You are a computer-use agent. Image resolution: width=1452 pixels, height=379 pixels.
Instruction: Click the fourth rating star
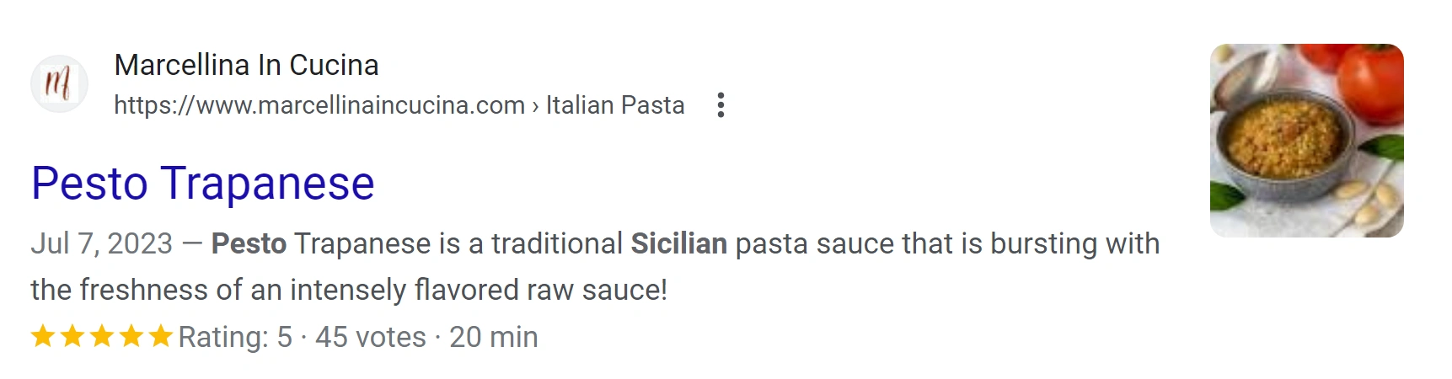pos(131,337)
